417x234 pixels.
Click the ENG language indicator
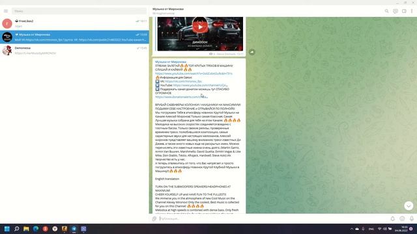(371, 229)
